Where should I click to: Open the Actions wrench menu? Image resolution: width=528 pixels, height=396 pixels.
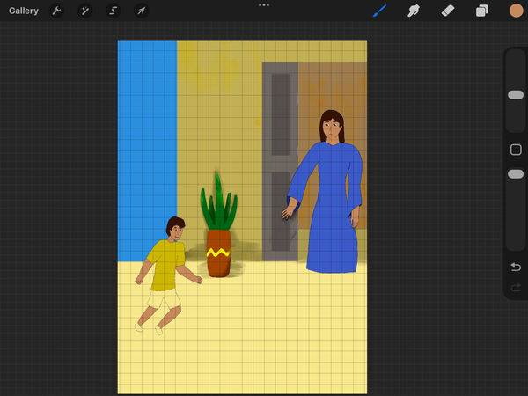[56, 11]
